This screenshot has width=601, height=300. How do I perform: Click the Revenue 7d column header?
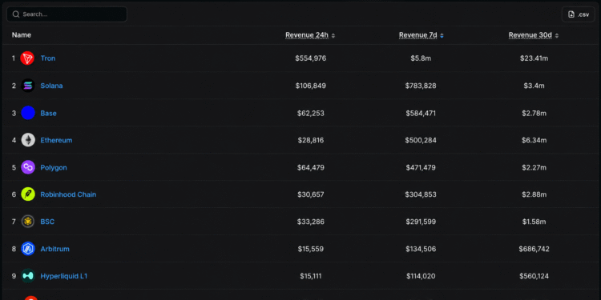[417, 35]
